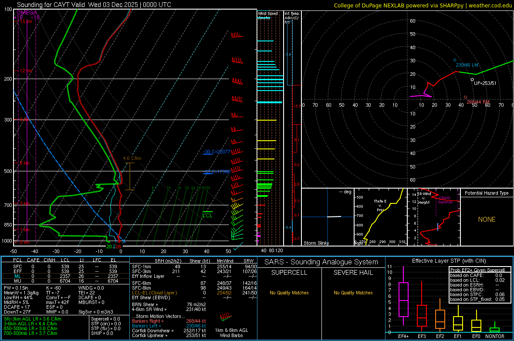Click the 'TEI = 22' value

[x=87, y=293]
